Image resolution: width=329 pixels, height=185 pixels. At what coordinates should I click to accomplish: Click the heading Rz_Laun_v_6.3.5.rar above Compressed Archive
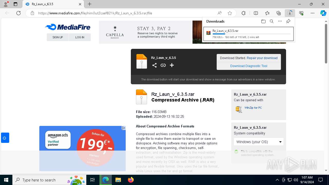click(x=173, y=94)
